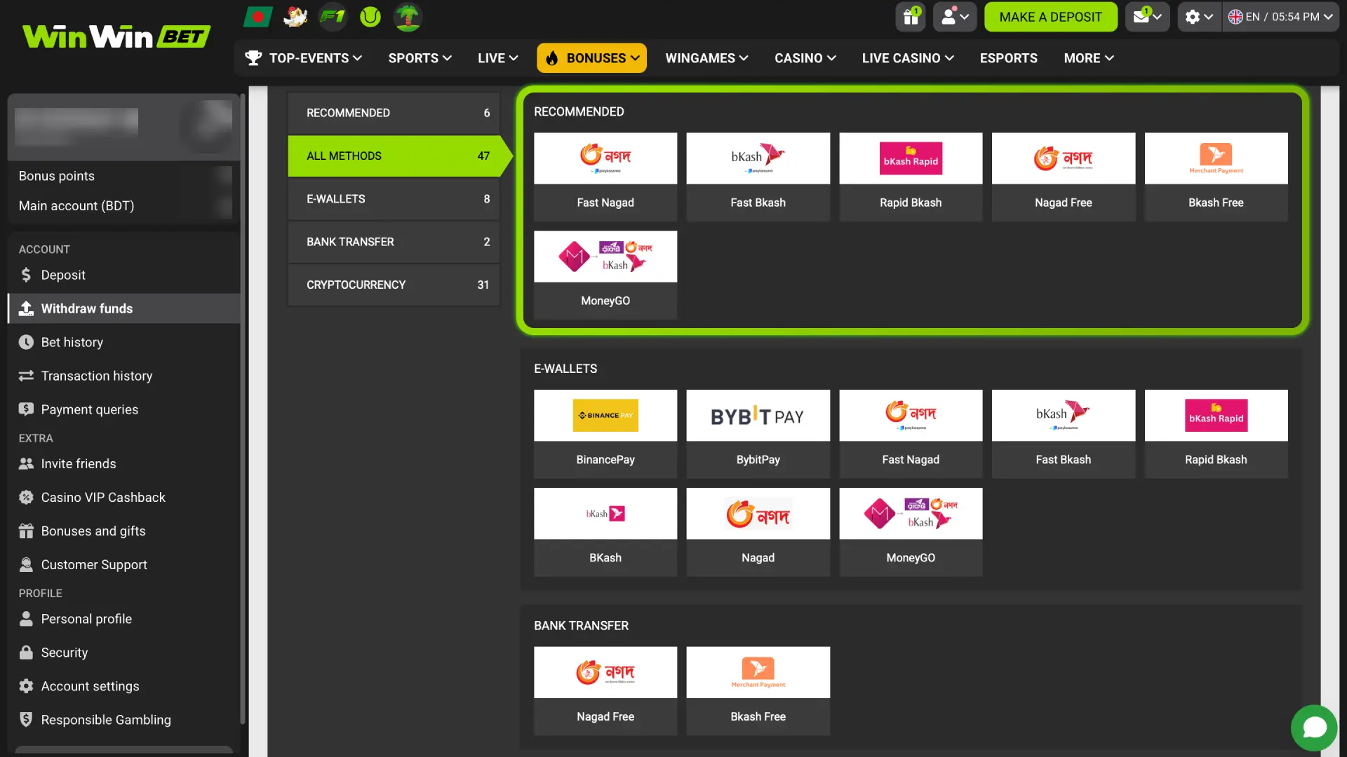The width and height of the screenshot is (1347, 757).
Task: Open the green tennis ball icon
Action: (x=370, y=16)
